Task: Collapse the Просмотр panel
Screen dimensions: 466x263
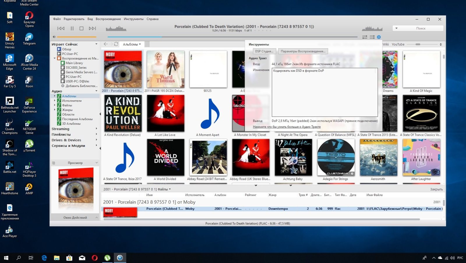Action: [x=96, y=163]
